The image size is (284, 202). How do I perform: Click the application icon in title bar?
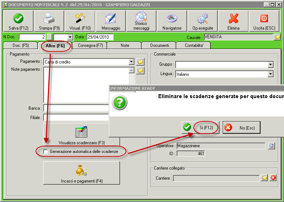(x=5, y=5)
